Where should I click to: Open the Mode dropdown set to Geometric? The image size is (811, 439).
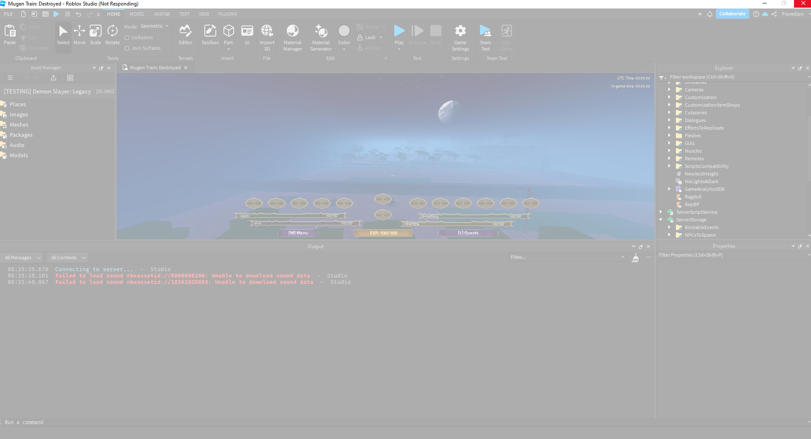[x=155, y=26]
